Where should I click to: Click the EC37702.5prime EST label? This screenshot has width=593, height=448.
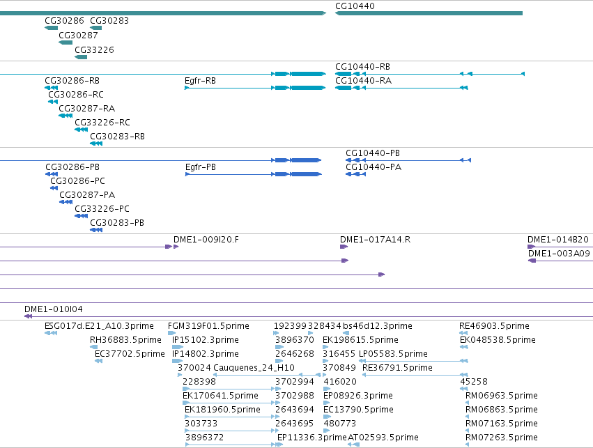tap(130, 354)
